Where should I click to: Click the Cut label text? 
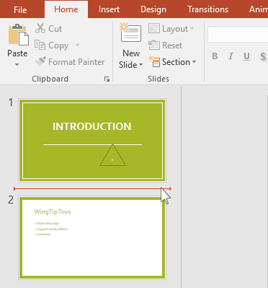click(55, 29)
